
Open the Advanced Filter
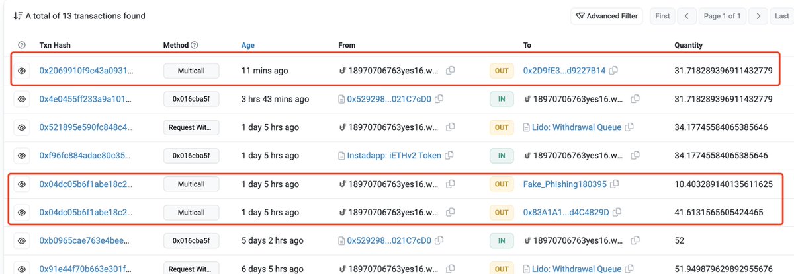(x=607, y=16)
